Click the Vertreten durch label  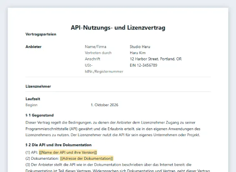(98, 53)
